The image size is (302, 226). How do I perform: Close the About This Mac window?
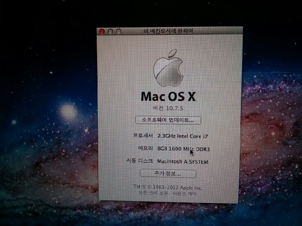(x=102, y=31)
